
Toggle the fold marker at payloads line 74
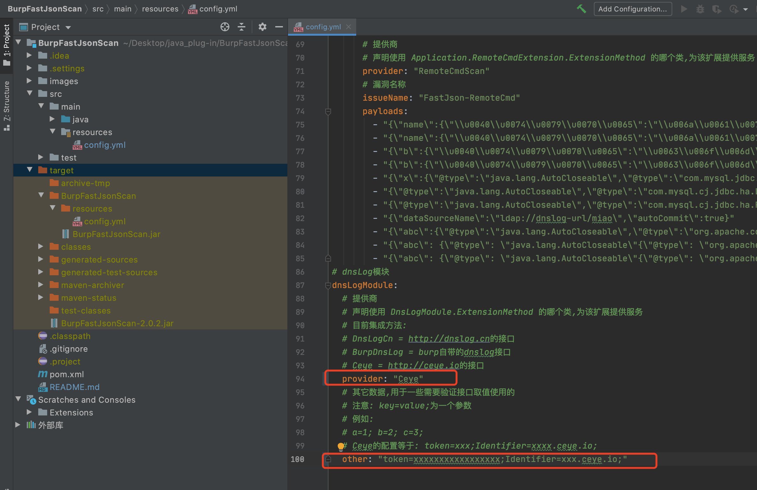[328, 112]
